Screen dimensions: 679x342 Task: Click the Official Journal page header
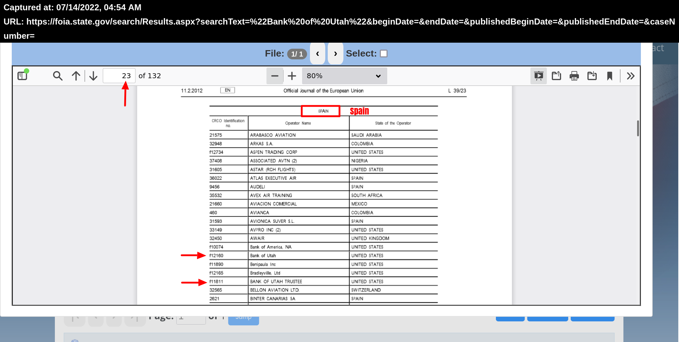click(323, 91)
